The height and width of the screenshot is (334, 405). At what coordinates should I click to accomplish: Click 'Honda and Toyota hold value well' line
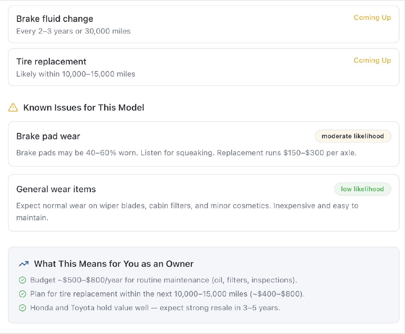coord(155,308)
